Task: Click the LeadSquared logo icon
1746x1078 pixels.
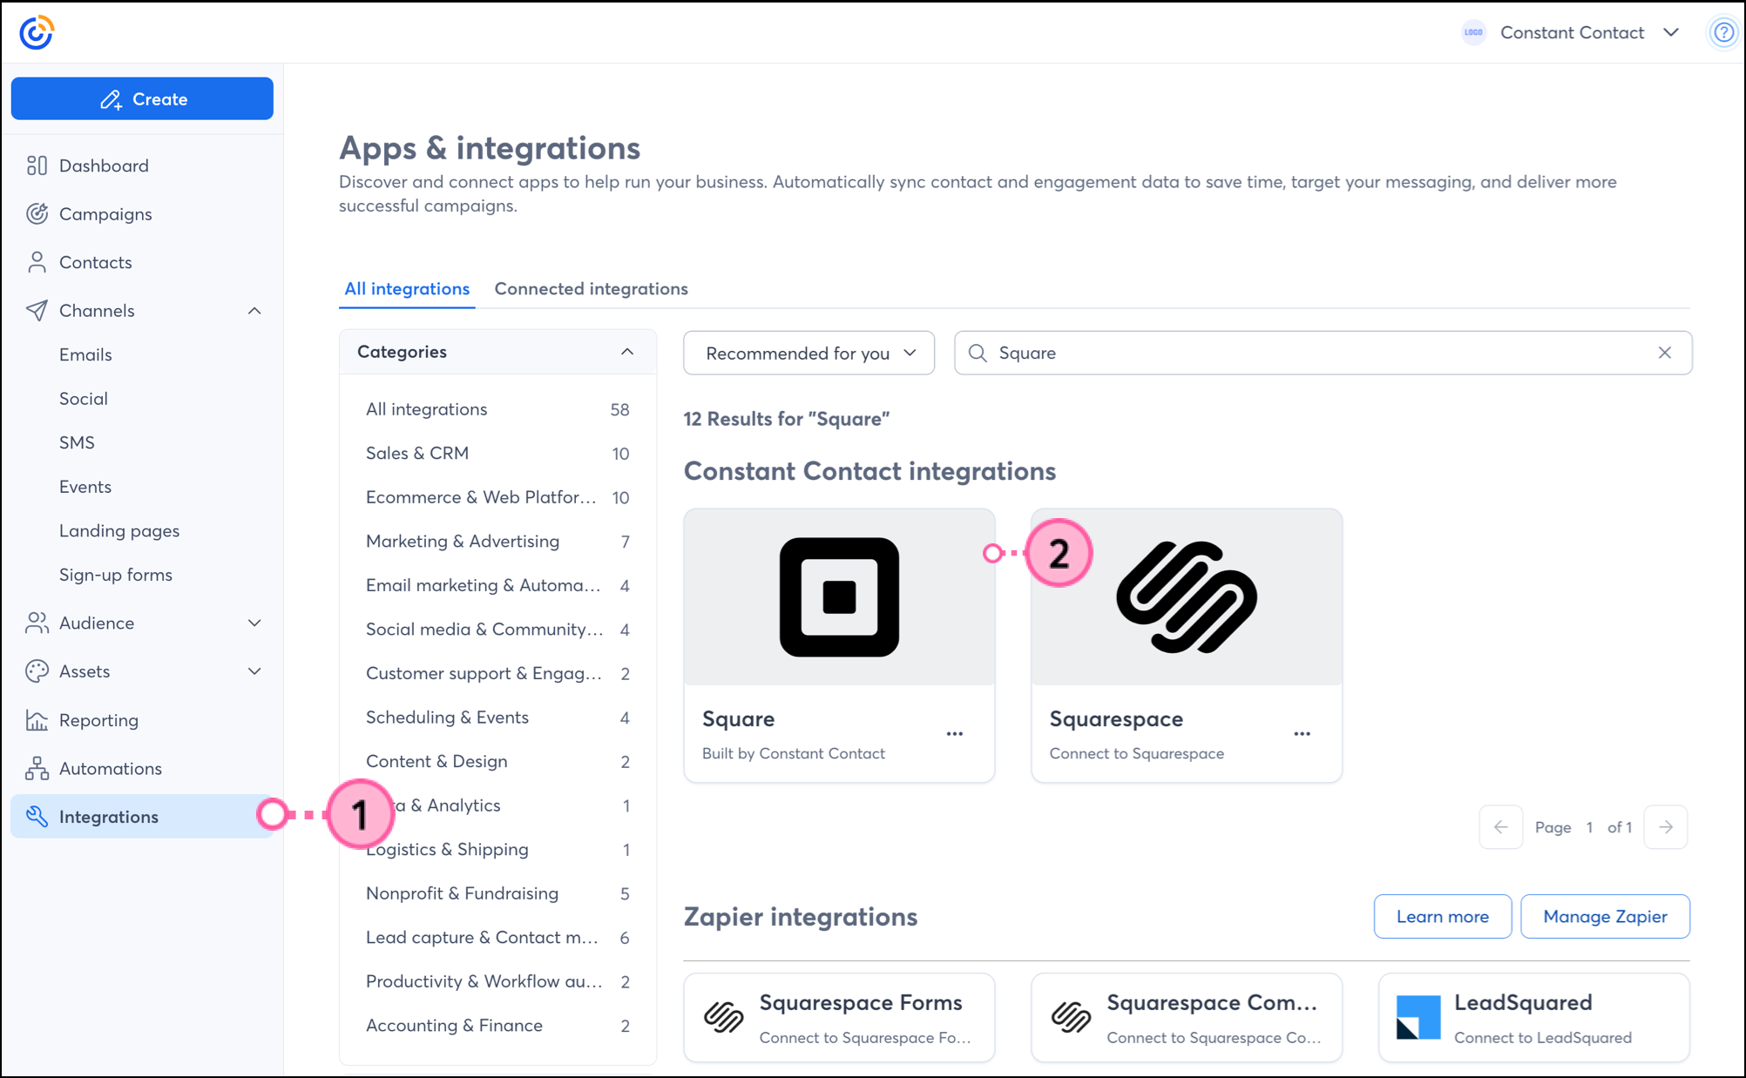Action: coord(1418,1017)
